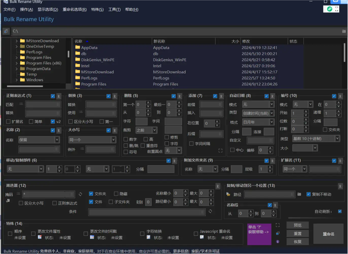This screenshot has width=348, height=254.
Task: Click the window icon left of the 重置 button
Action: click(278, 234)
